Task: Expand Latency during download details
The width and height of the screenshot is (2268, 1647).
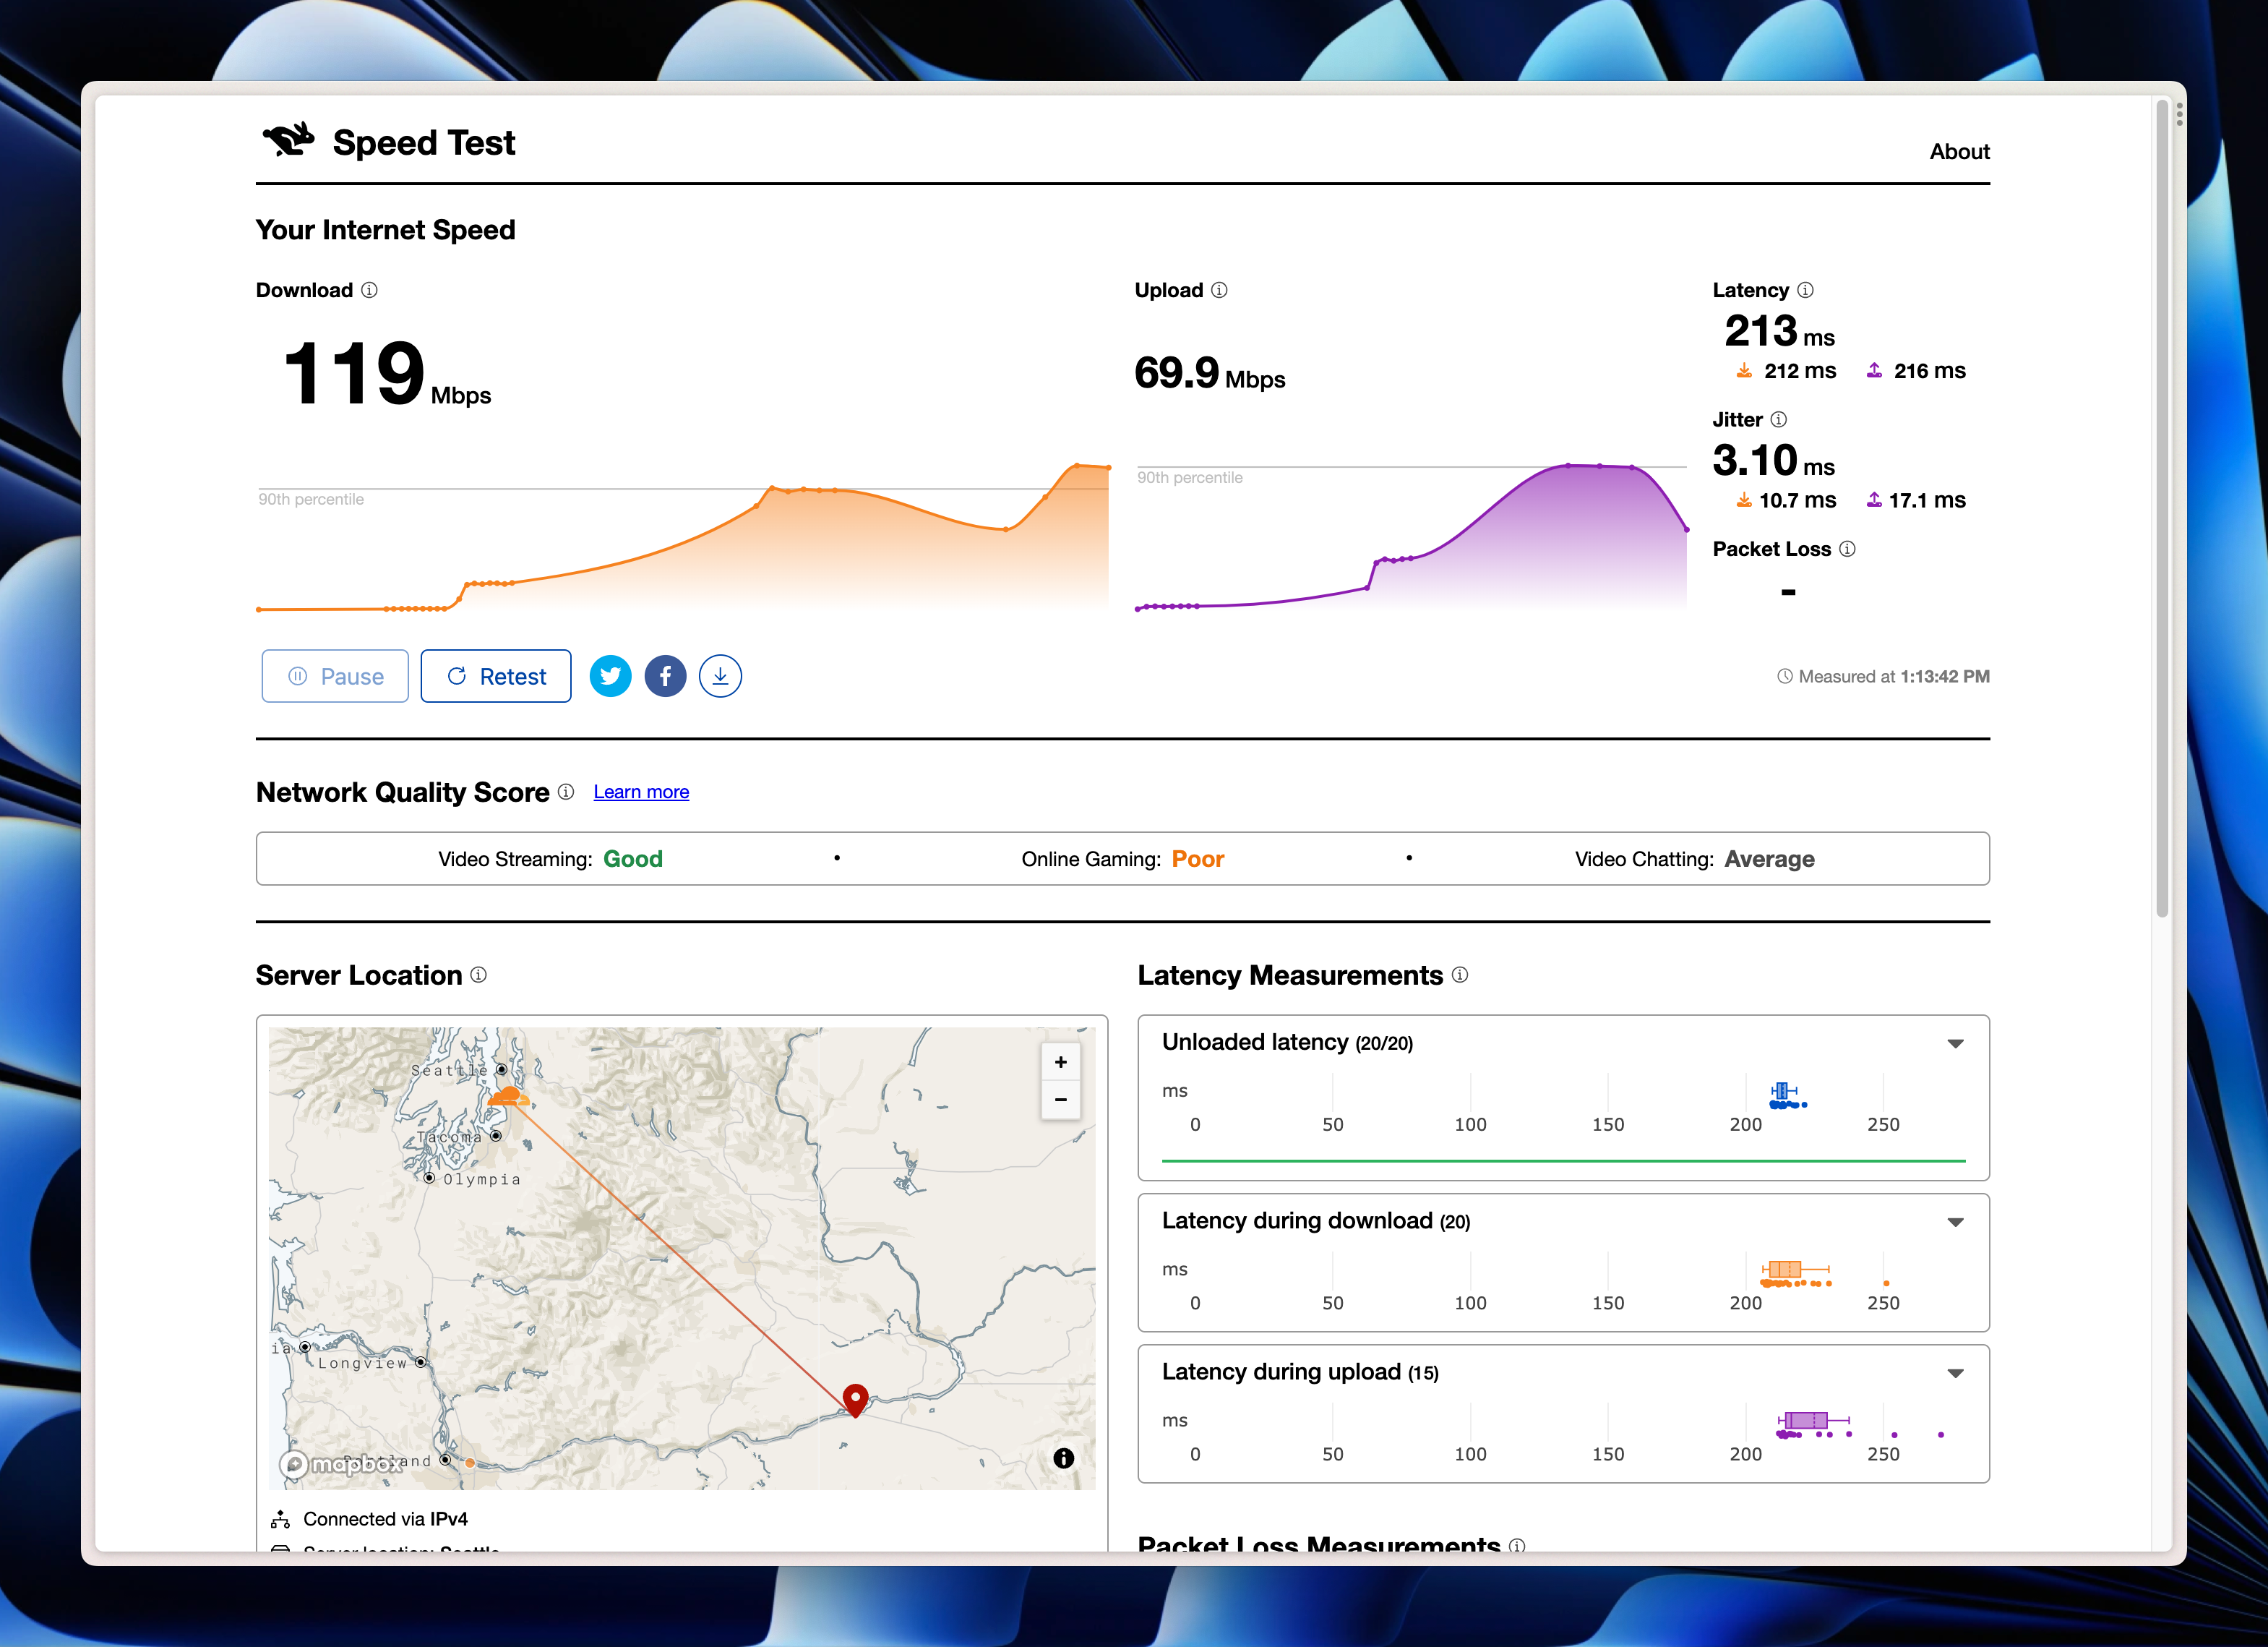Action: point(1955,1222)
